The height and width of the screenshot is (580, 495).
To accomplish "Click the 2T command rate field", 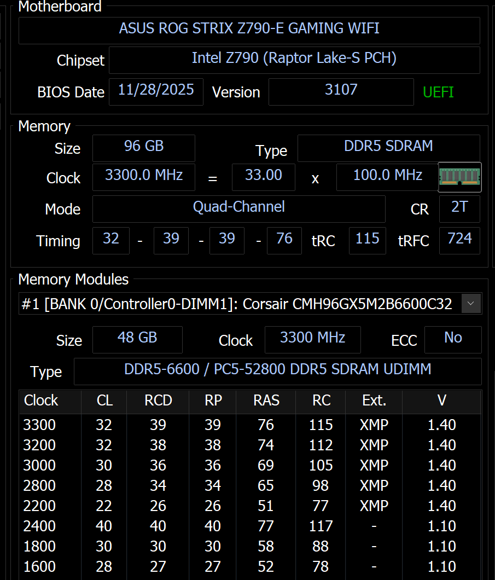I will coord(459,208).
